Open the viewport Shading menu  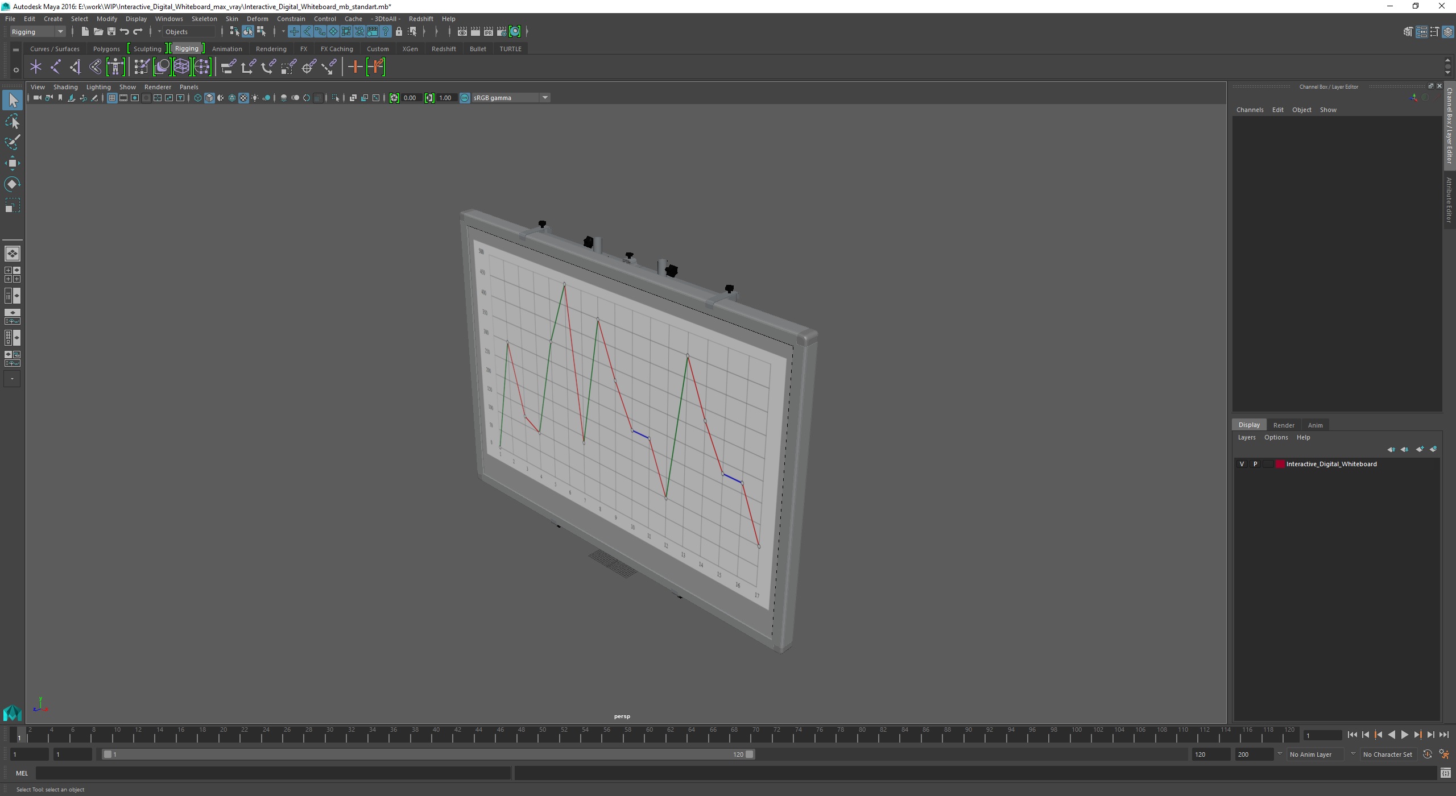click(65, 87)
